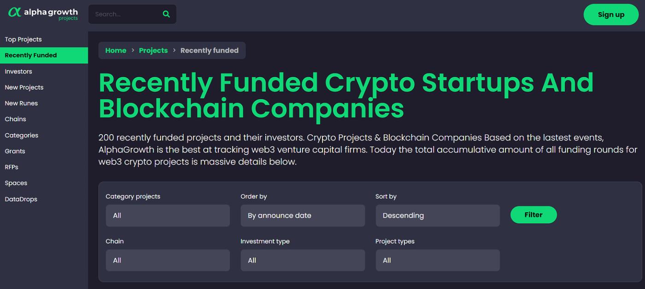Open New Projects section
Image resolution: width=645 pixels, height=289 pixels.
pos(24,87)
